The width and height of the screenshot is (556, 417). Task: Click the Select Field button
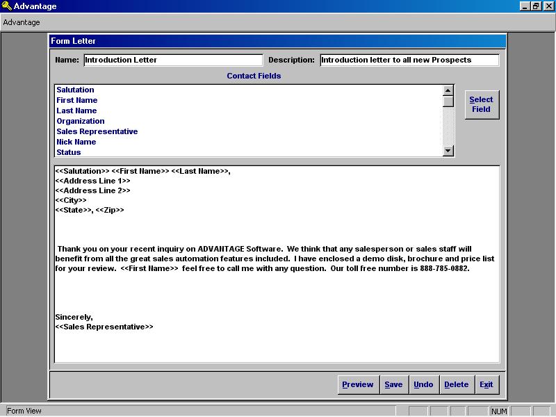[x=482, y=105]
